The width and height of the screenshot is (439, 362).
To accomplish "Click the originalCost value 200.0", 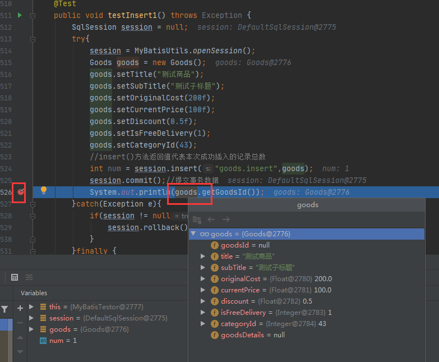I will tap(323, 279).
